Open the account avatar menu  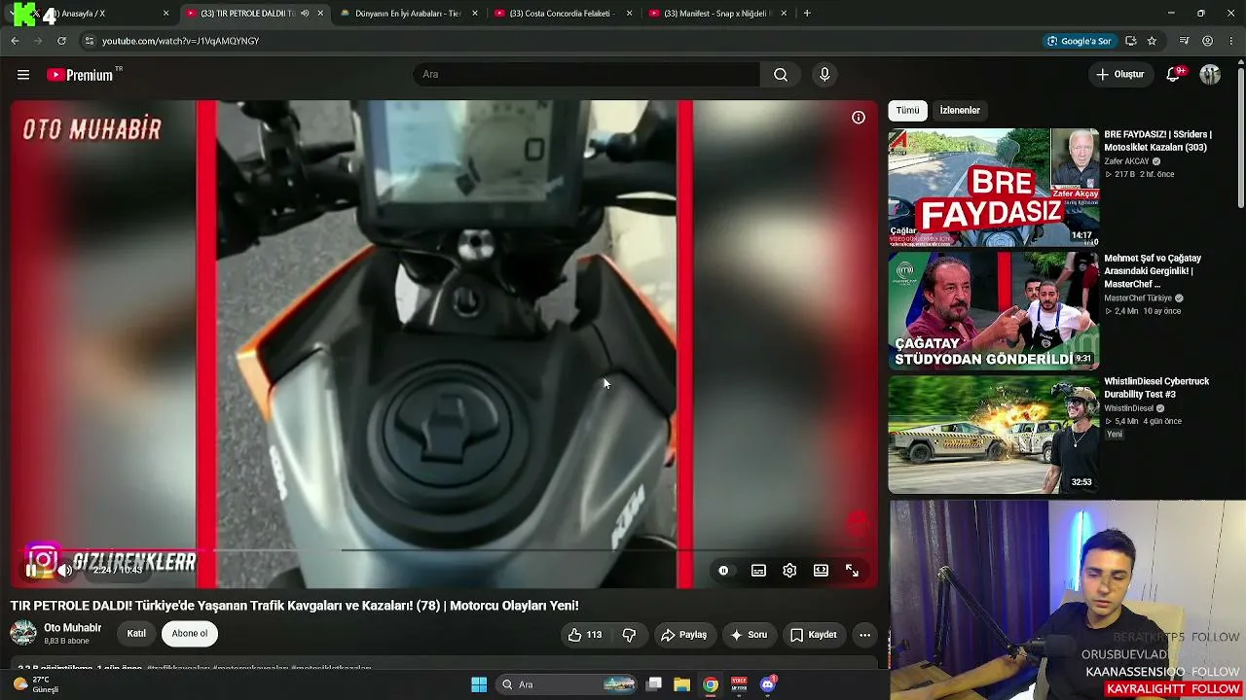pos(1210,75)
